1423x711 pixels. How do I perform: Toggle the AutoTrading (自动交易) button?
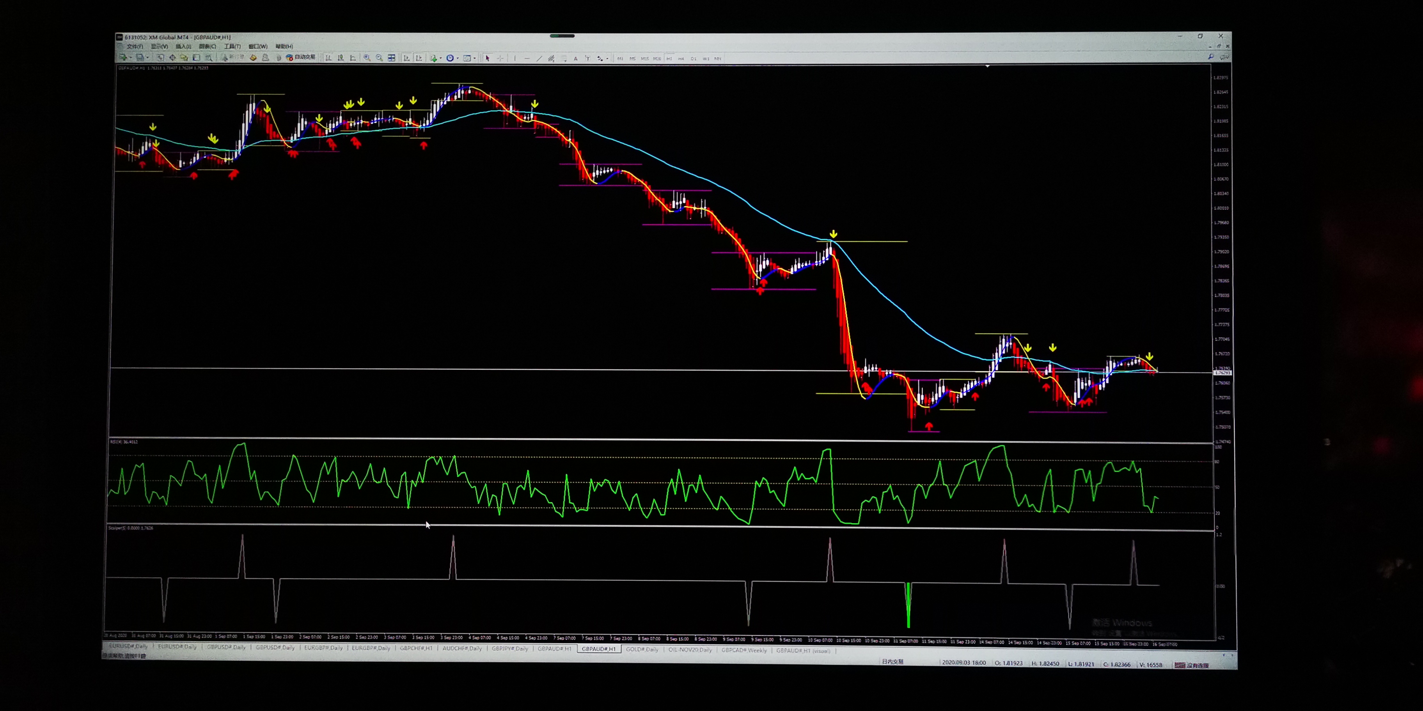[301, 57]
